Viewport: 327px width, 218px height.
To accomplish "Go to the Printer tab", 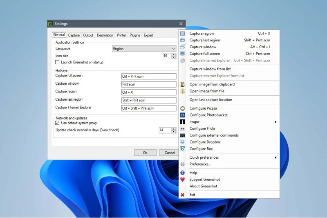I will pyautogui.click(x=121, y=35).
